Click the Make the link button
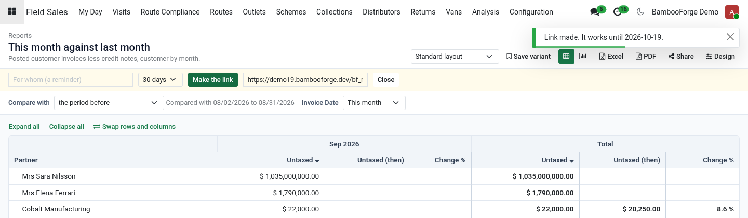 [x=213, y=80]
